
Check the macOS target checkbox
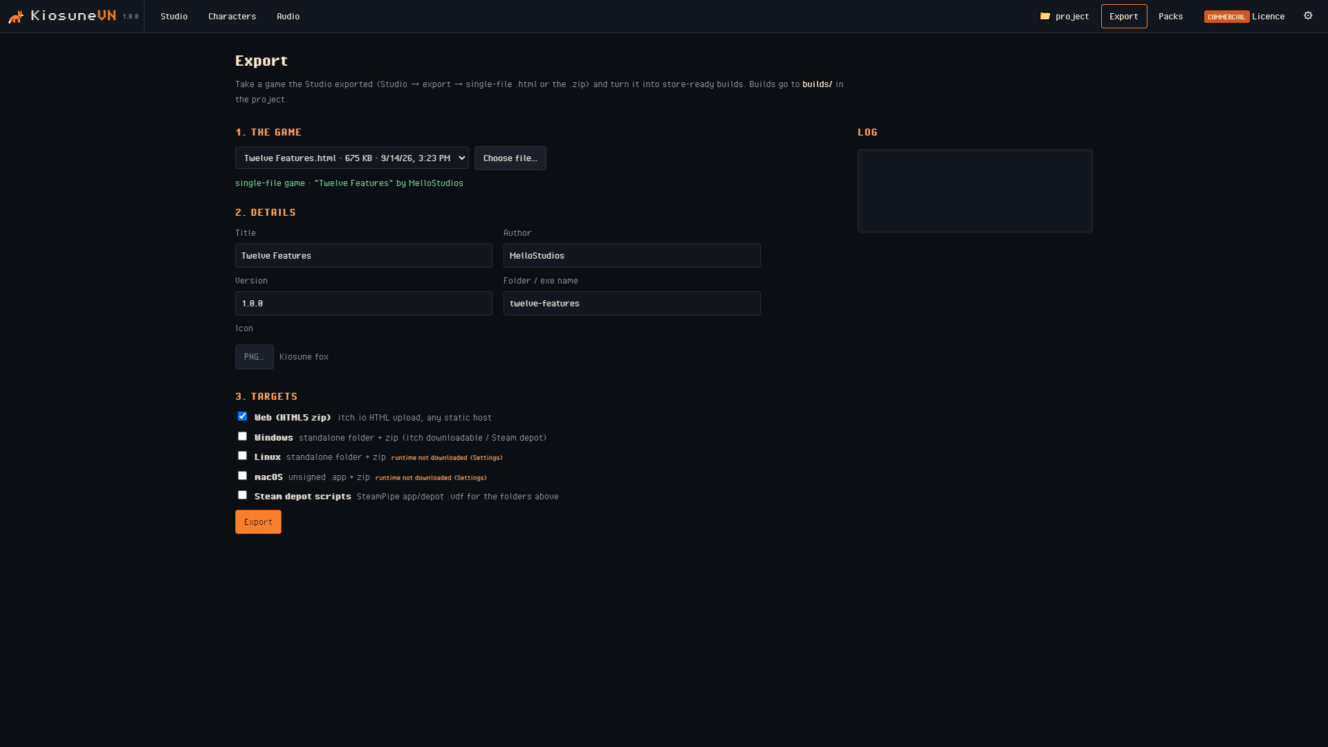tap(242, 476)
